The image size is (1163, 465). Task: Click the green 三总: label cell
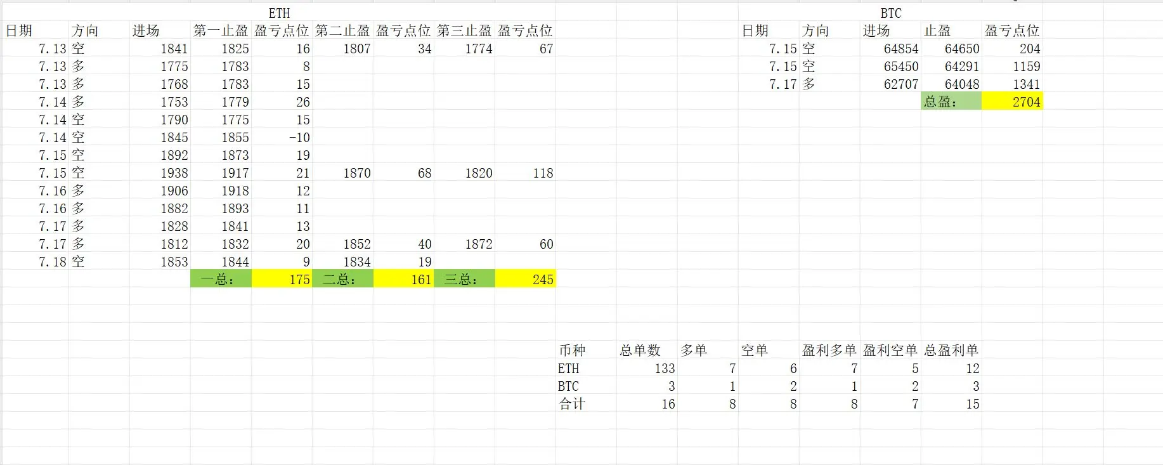point(464,279)
